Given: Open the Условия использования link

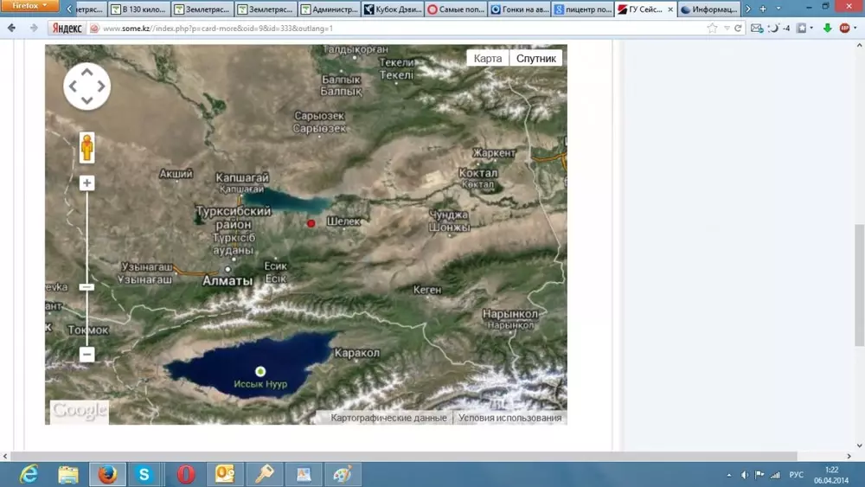Looking at the screenshot, I should 509,418.
